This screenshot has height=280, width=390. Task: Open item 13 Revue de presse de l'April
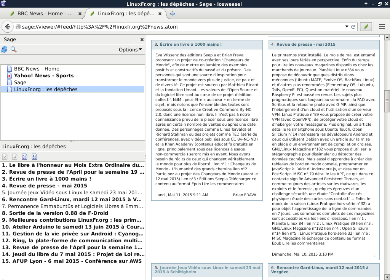coord(73,247)
